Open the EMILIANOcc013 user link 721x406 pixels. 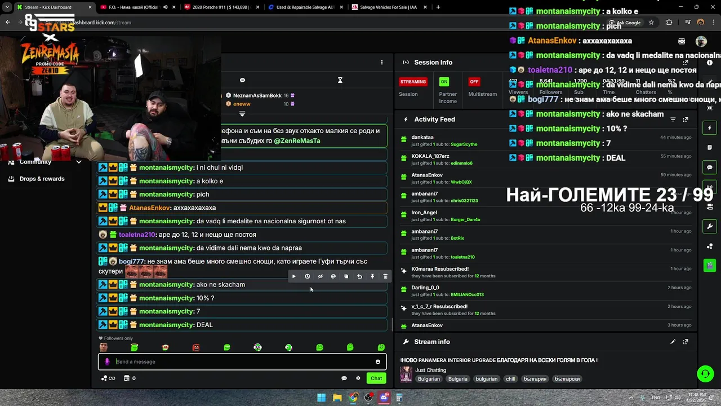pyautogui.click(x=467, y=294)
